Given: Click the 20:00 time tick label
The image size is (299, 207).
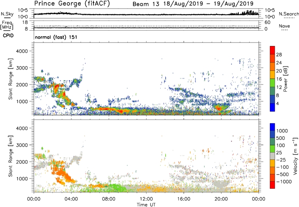Looking at the screenshot, I should pos(221,199).
